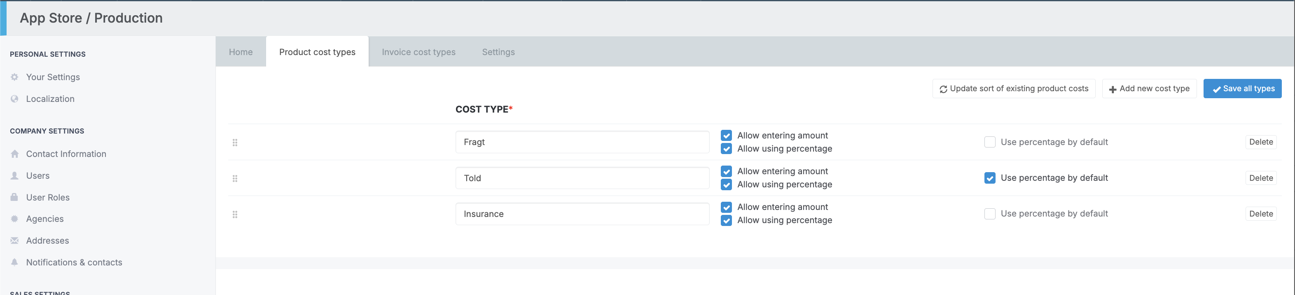This screenshot has height=295, width=1295.
Task: Click the gear icon beside Your Settings
Action: (14, 77)
